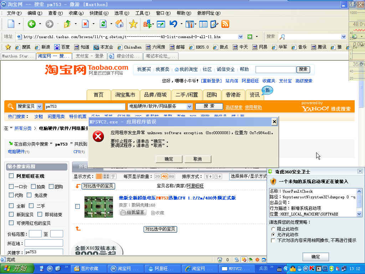Open 百度 bookmark paw icon
This screenshot has width=365, height=274.
click(57, 47)
